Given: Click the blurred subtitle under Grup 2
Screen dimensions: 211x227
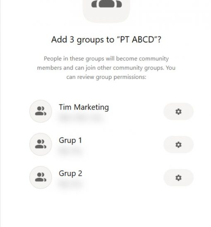Looking at the screenshot, I should 71,184.
